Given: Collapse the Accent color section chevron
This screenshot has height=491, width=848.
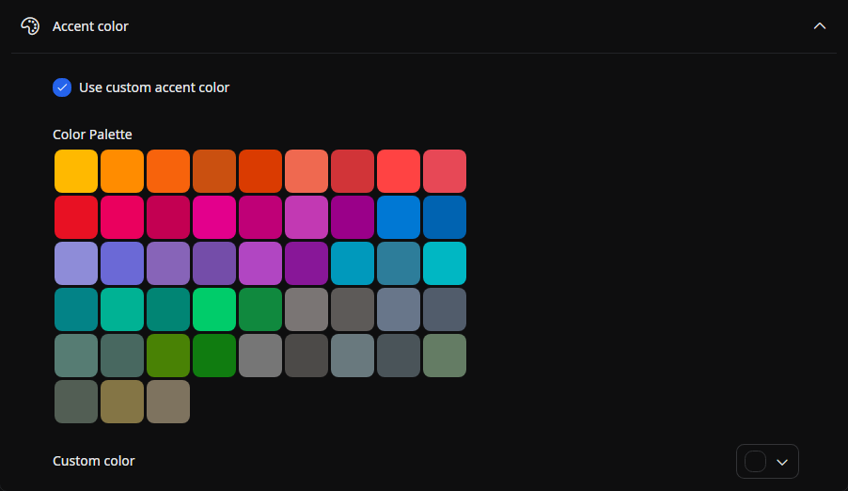Looking at the screenshot, I should tap(820, 26).
